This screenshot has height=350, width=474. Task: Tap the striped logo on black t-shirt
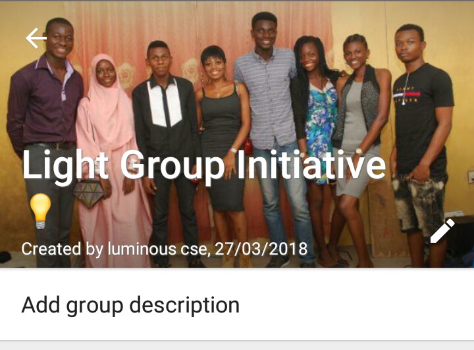pos(407,95)
